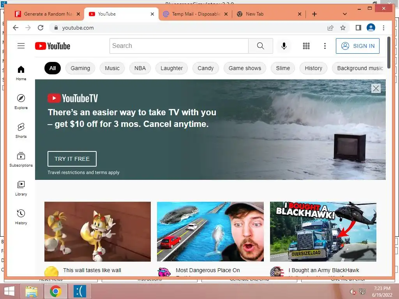Click the yellow channel avatar
This screenshot has height=299, width=399.
click(x=51, y=271)
